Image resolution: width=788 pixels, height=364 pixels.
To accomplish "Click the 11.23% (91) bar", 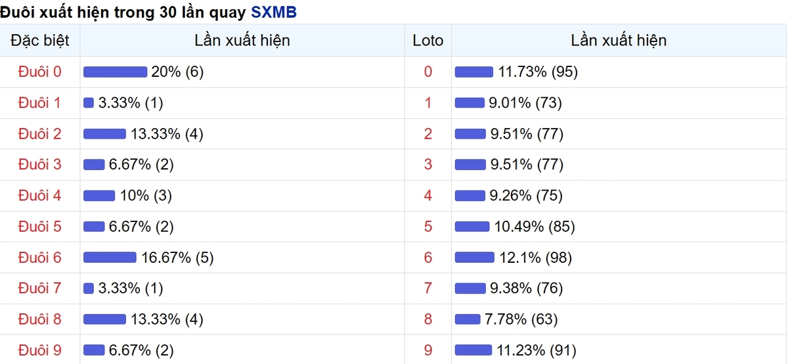I will click(473, 350).
